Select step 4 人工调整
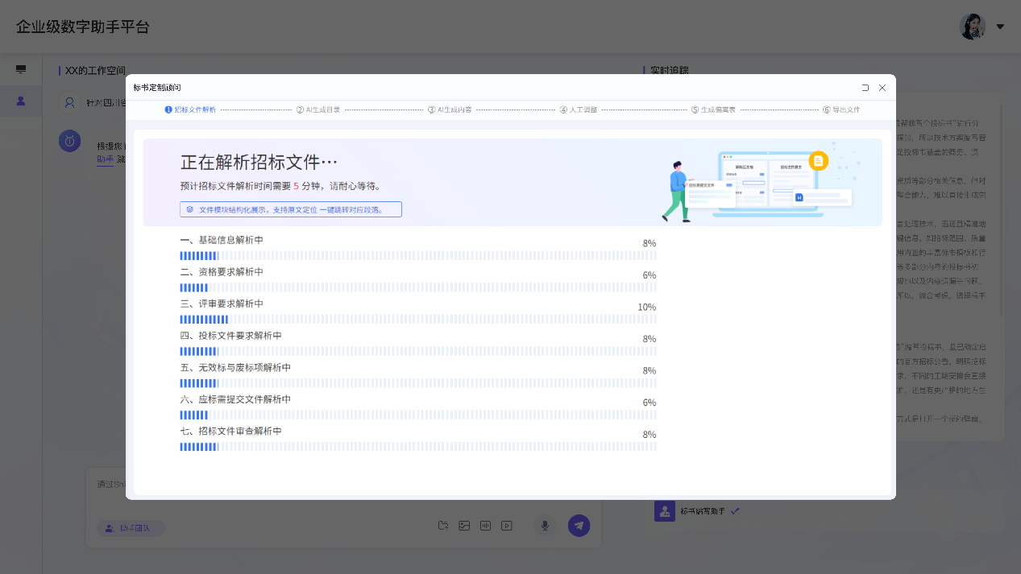The width and height of the screenshot is (1021, 574). (x=579, y=109)
